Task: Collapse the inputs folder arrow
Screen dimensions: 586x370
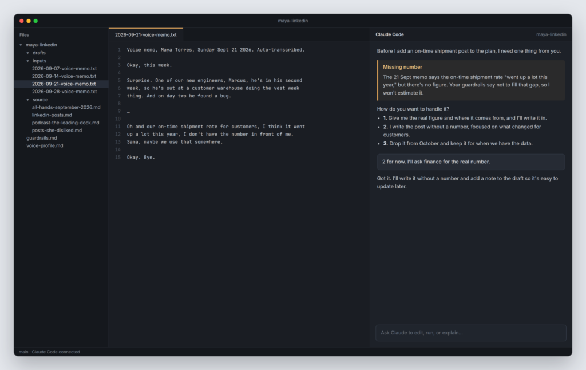Action: tap(27, 61)
